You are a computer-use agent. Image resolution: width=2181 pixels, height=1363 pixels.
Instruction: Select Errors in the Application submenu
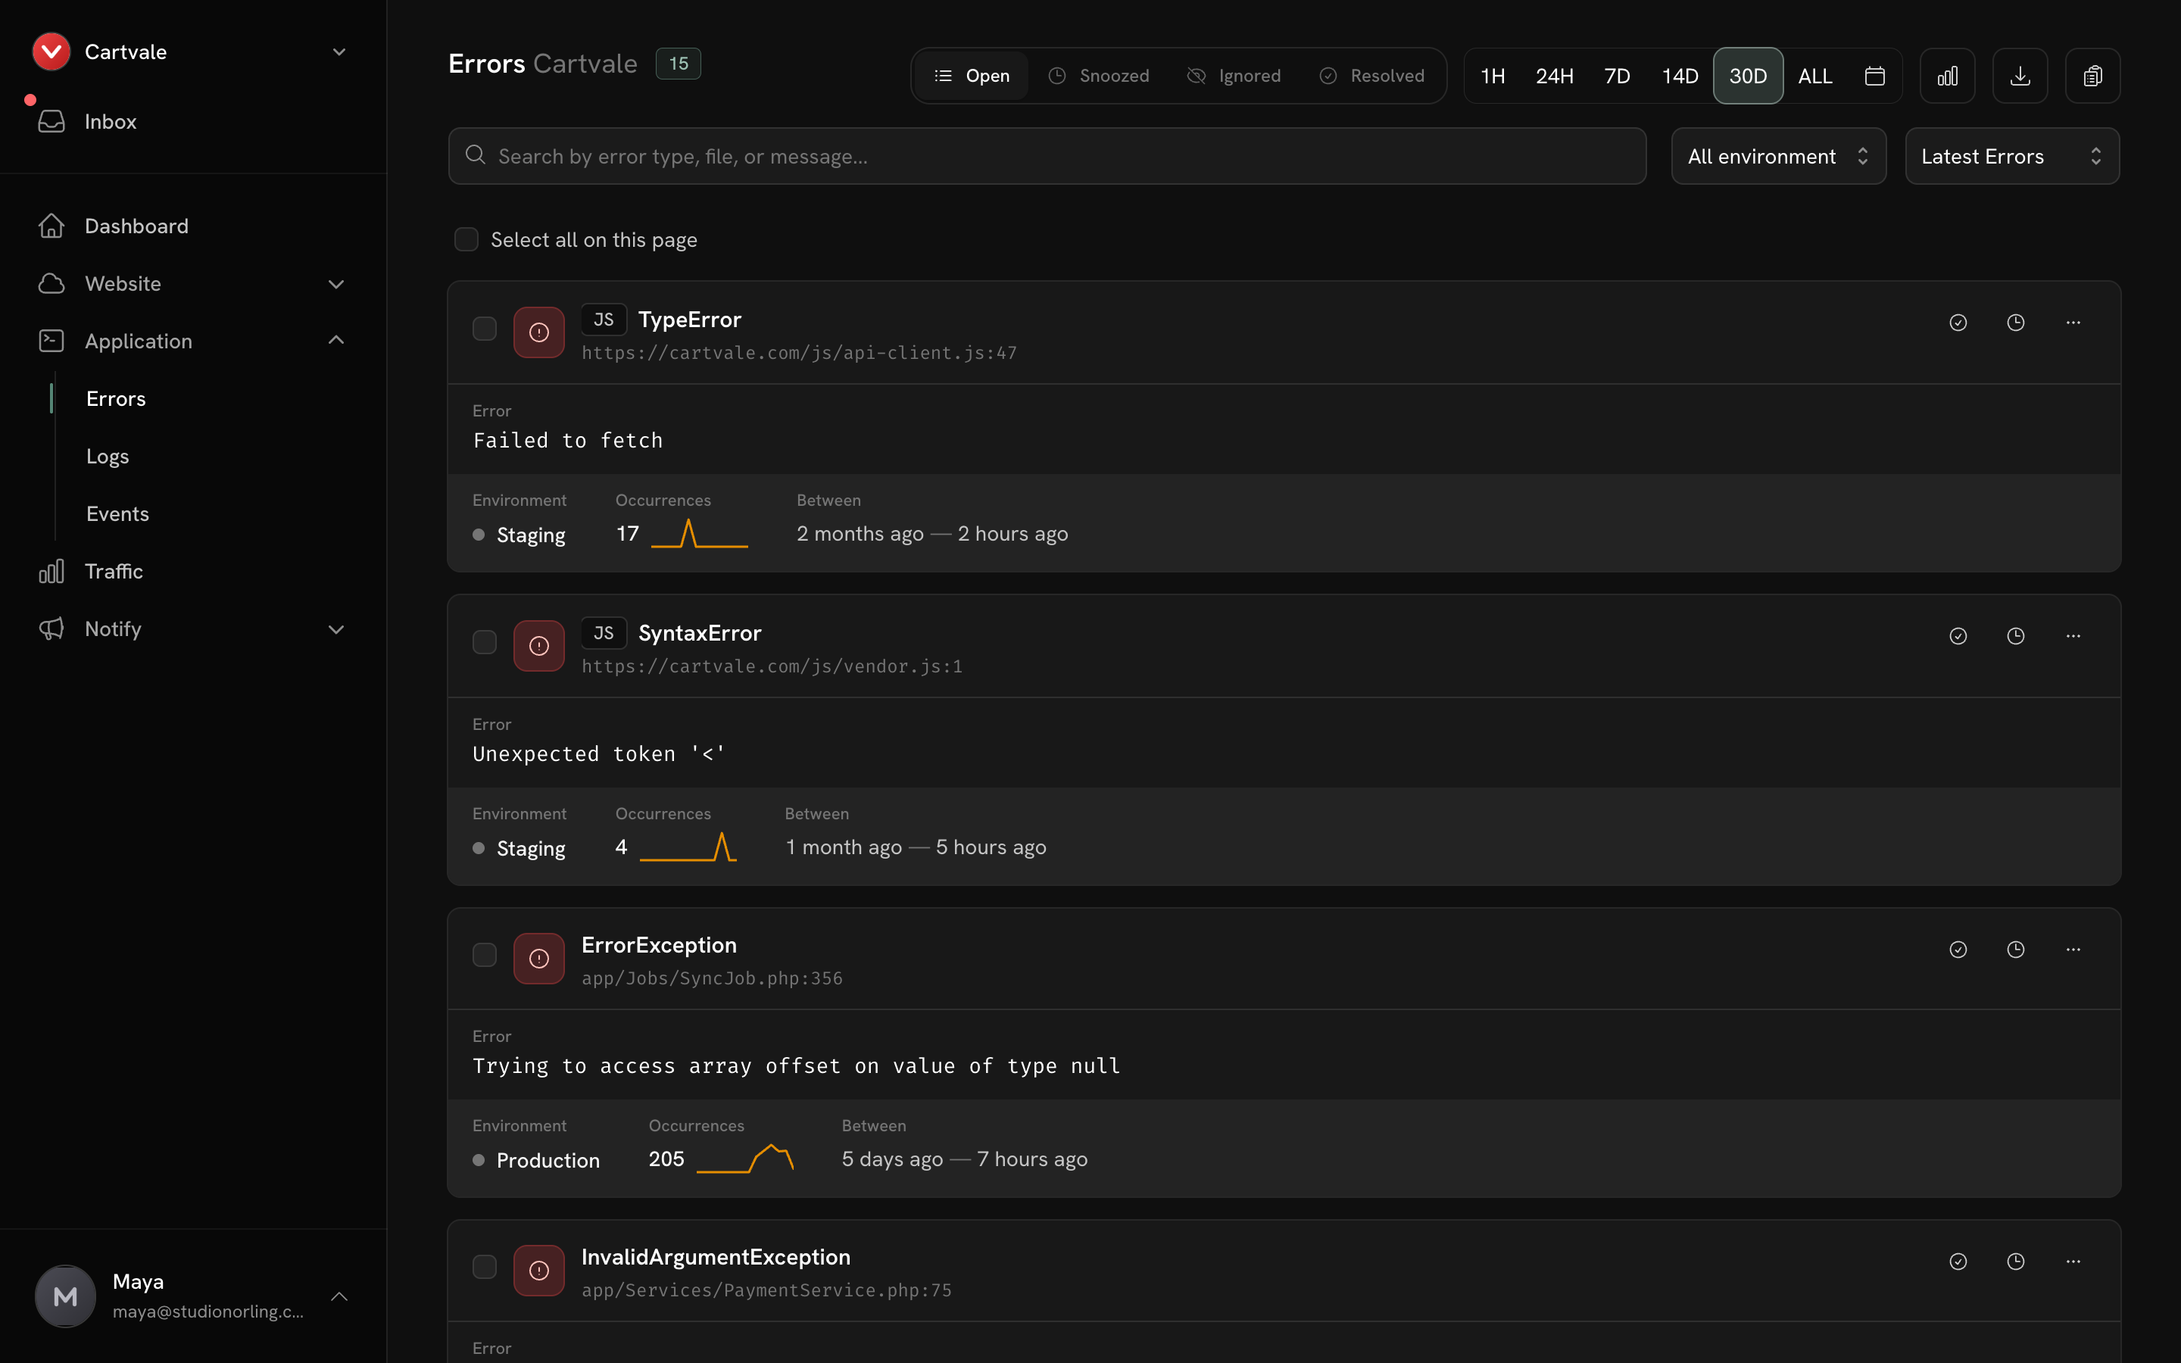coord(115,398)
